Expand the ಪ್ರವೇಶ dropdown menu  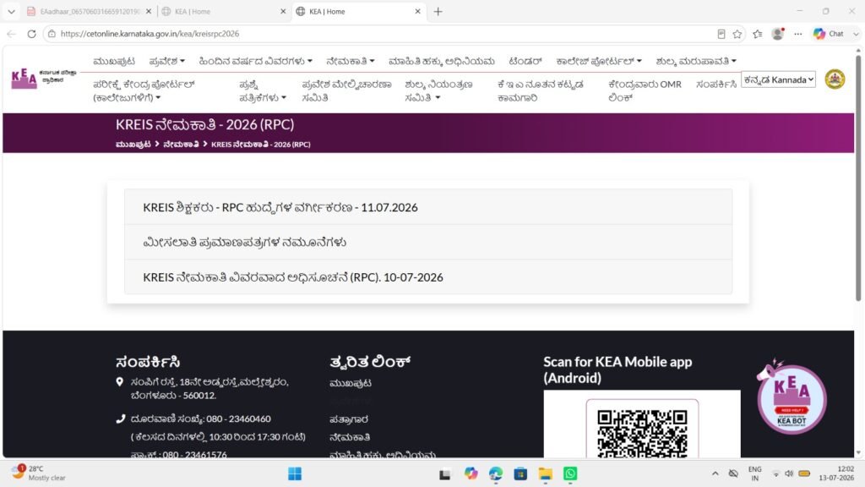[x=166, y=61]
